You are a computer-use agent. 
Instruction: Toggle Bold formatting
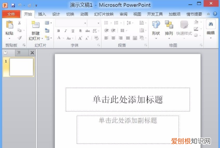pyautogui.click(x=59, y=31)
